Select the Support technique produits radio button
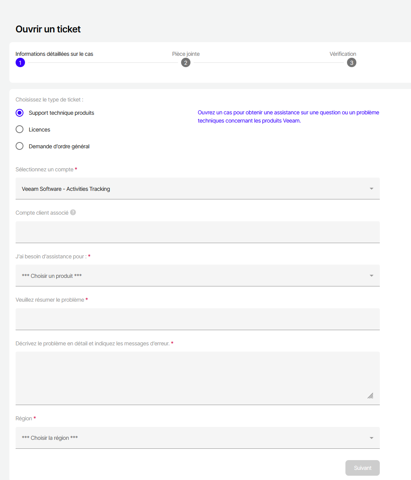The width and height of the screenshot is (411, 480). point(20,113)
